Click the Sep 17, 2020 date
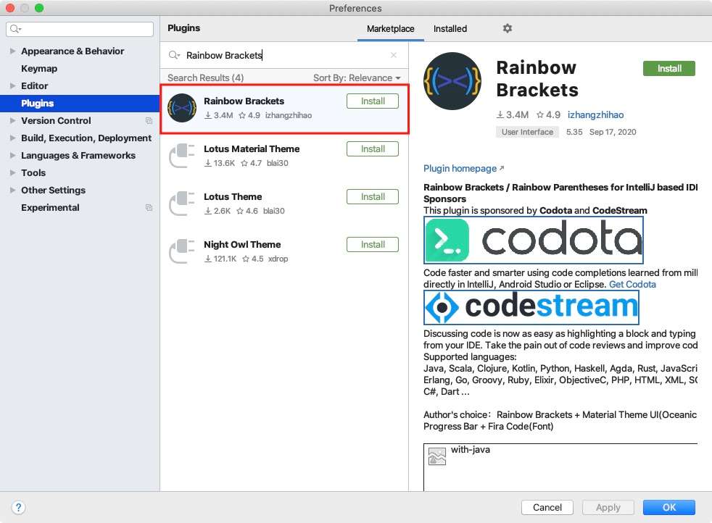The height and width of the screenshot is (523, 712). [613, 132]
